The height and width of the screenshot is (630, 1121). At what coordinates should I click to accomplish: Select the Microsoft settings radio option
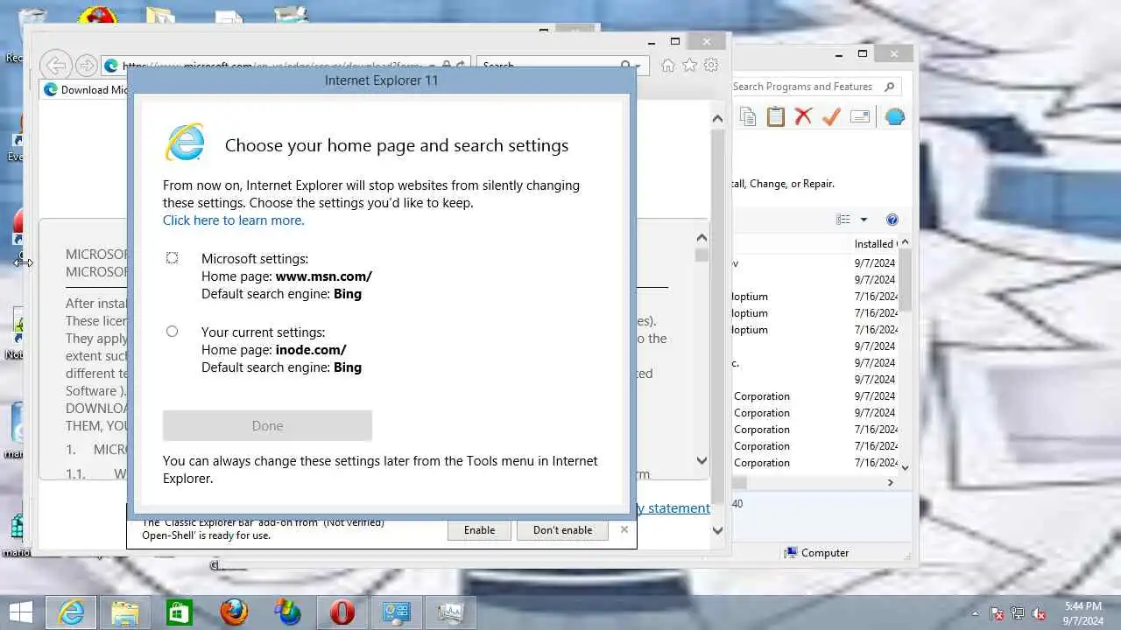(x=172, y=258)
